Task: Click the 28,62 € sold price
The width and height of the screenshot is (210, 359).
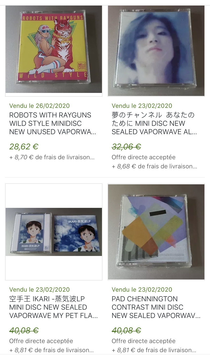Action: [x=24, y=147]
